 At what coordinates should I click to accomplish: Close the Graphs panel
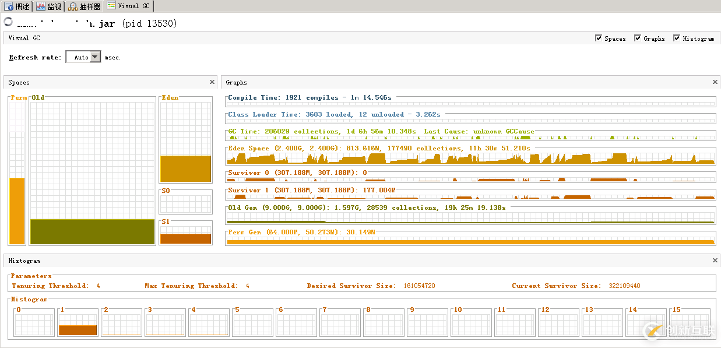[715, 82]
